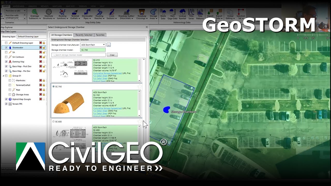Choose the Routing Junctions tool
The height and width of the screenshot is (186, 331).
[x=62, y=14]
